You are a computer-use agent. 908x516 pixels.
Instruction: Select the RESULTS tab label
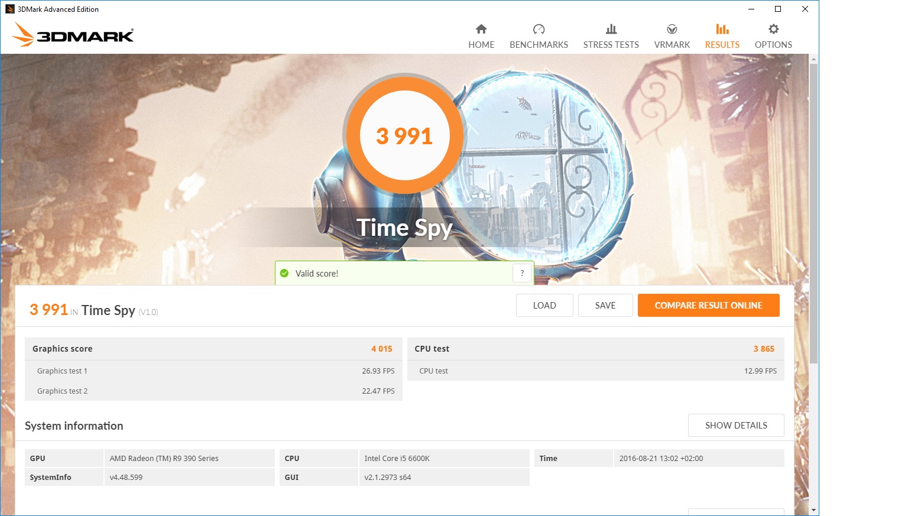pyautogui.click(x=722, y=45)
